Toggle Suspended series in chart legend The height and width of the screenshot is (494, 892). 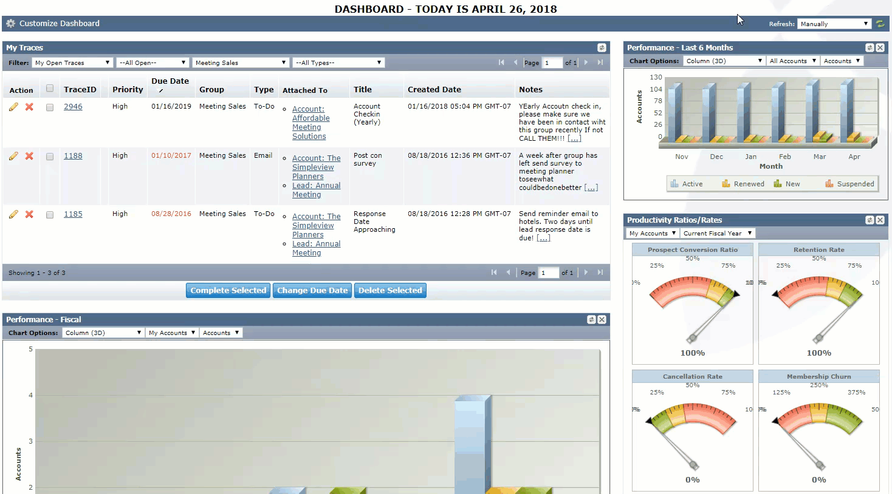849,184
